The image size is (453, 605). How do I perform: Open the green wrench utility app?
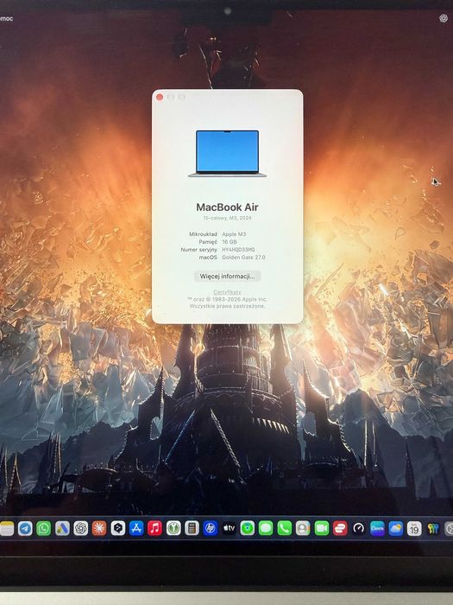coord(173,528)
